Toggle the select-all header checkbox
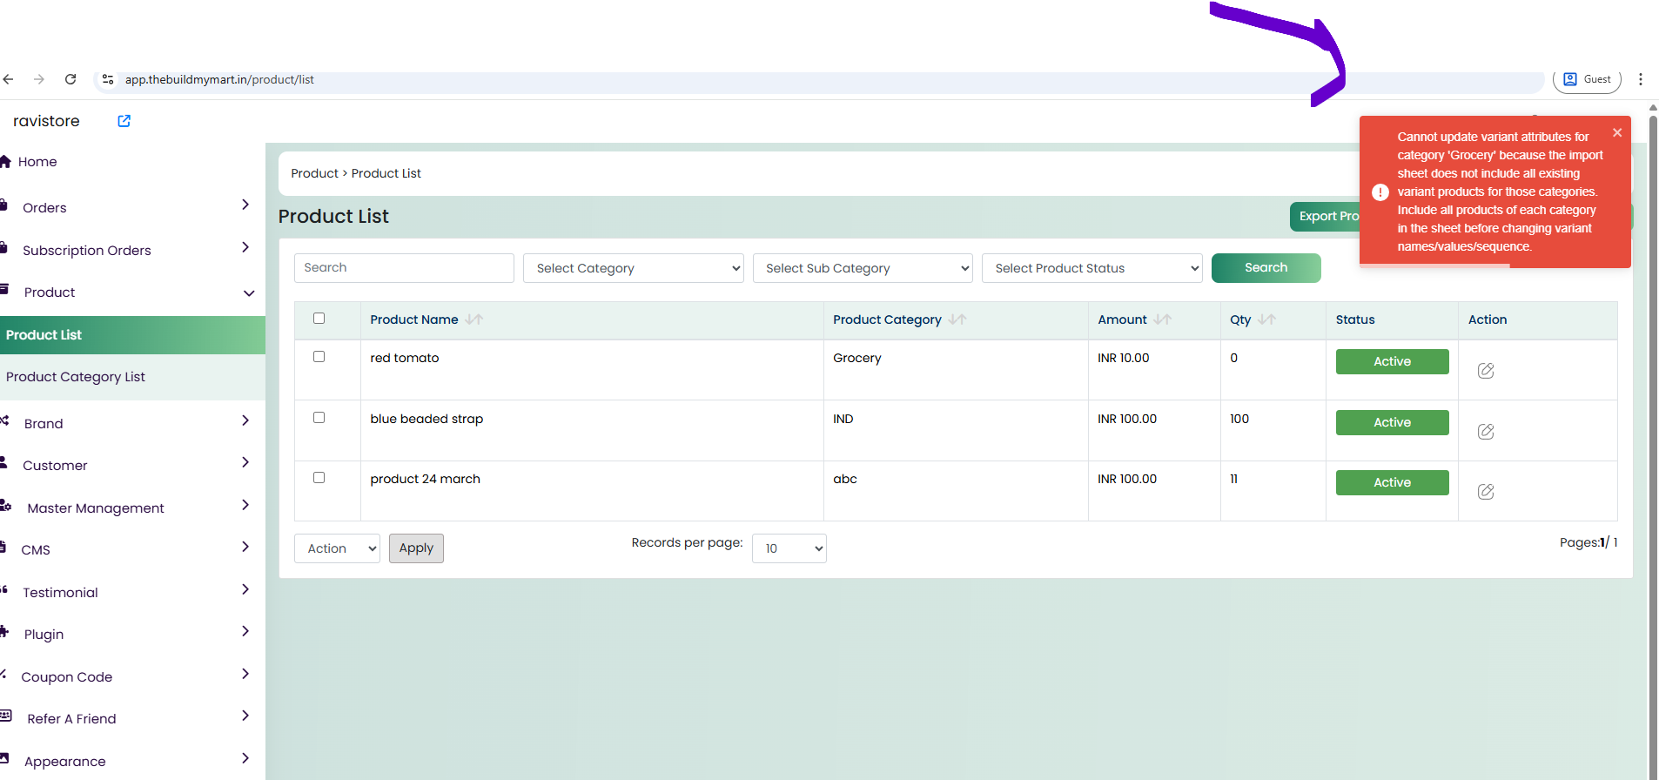 (319, 319)
